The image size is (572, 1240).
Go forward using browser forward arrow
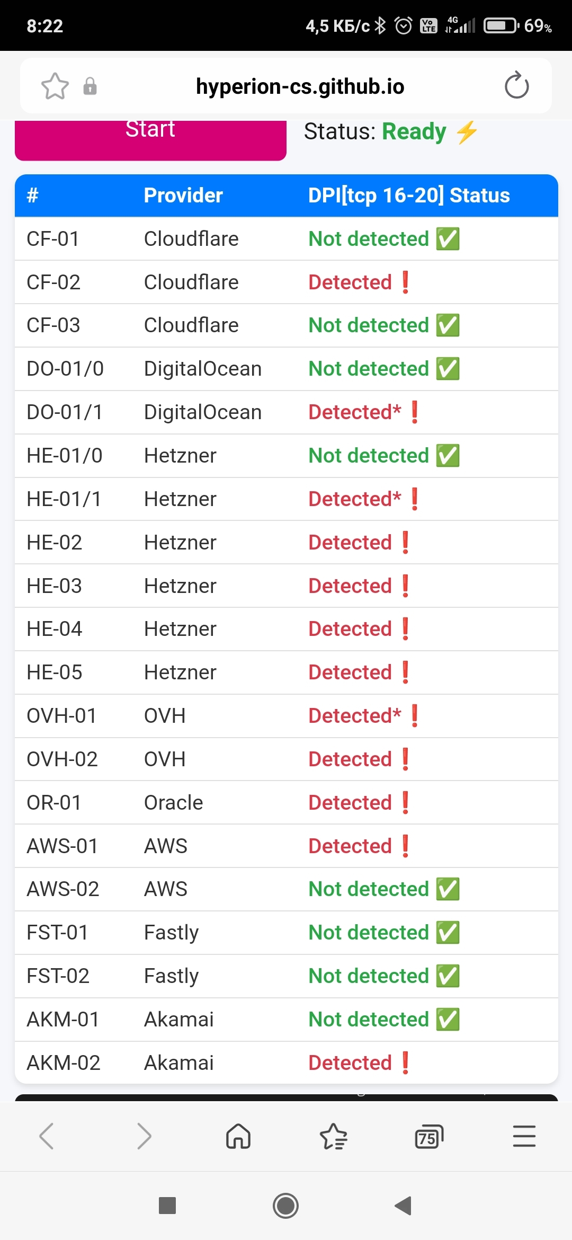(x=144, y=1136)
